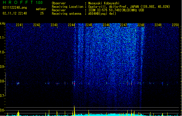Click the 0.8 kHz axis label

[2, 81]
